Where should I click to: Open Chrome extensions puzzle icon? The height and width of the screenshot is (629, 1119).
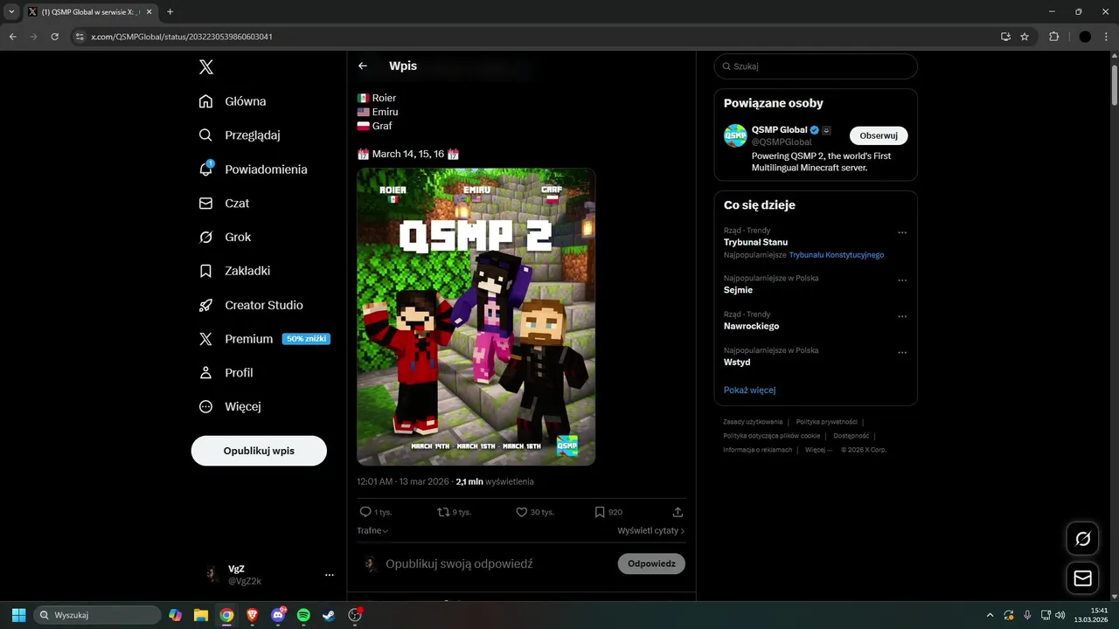tap(1053, 37)
